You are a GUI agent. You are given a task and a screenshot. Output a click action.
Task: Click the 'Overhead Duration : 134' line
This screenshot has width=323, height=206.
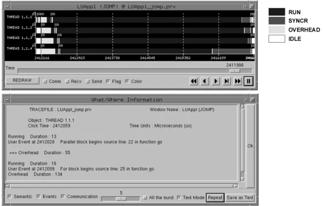coord(35,174)
